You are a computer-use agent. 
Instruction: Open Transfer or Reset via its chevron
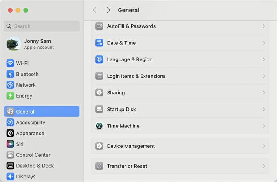pos(264,166)
